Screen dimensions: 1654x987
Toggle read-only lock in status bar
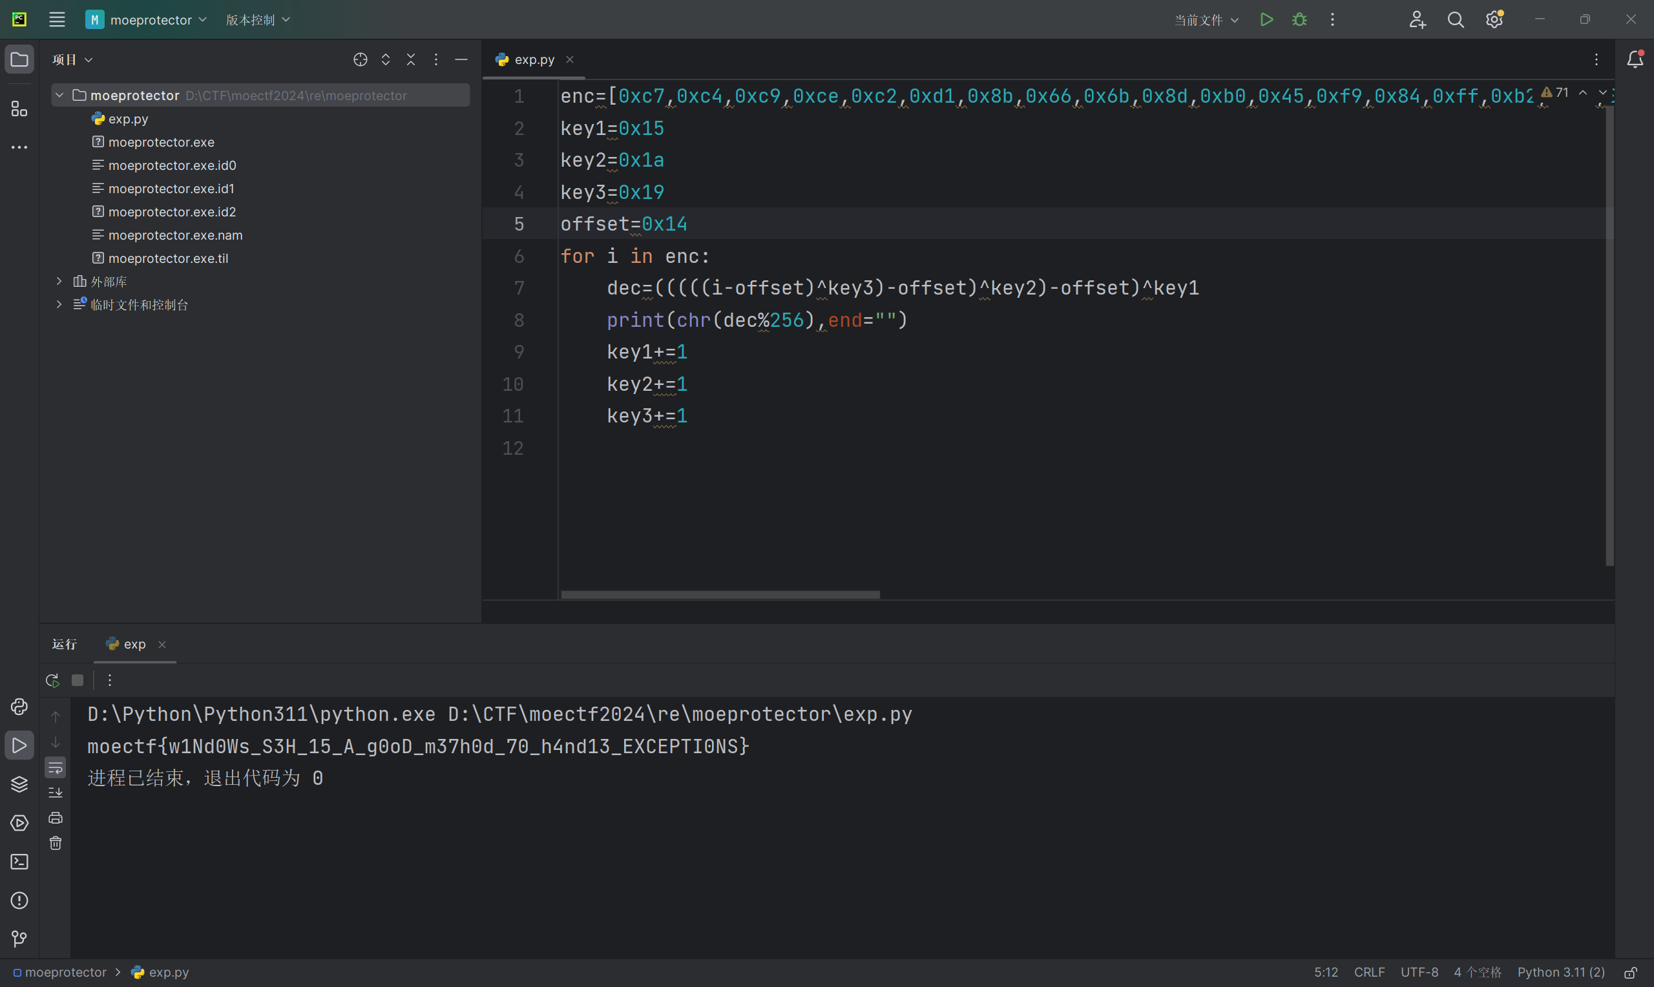click(x=1631, y=972)
